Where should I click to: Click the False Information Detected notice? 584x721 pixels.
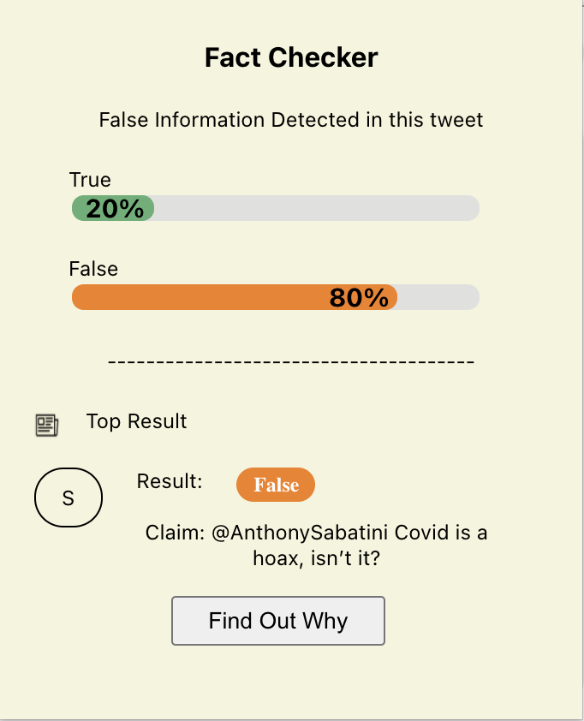(291, 120)
